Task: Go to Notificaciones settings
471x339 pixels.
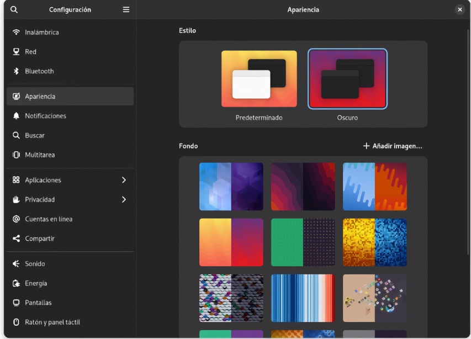Action: (70, 116)
